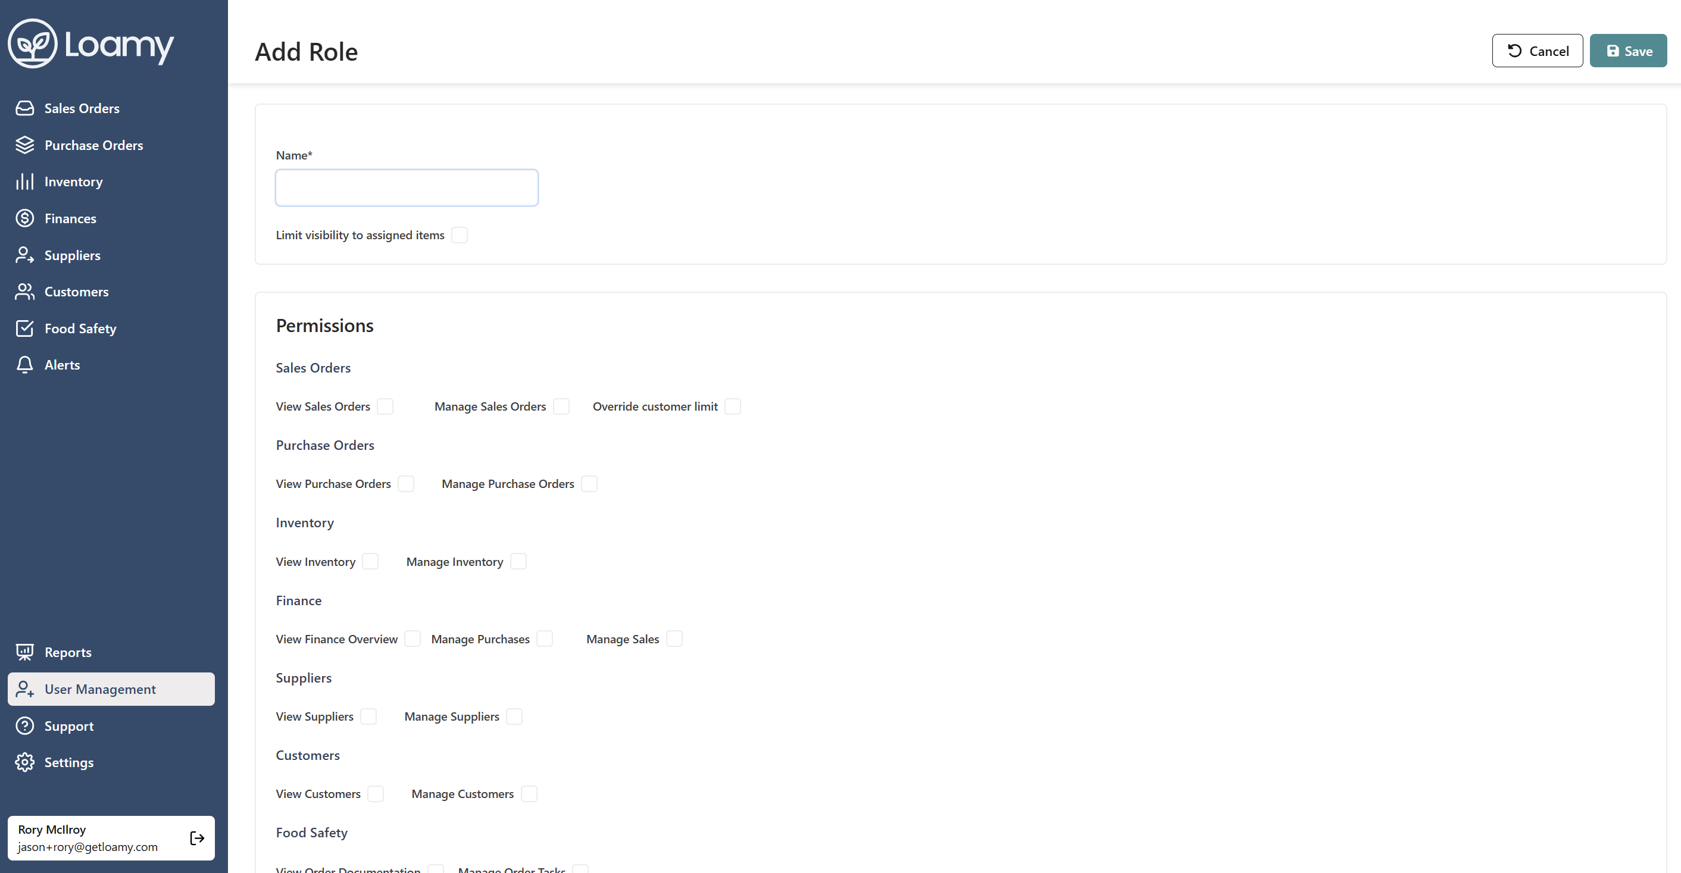Click the Purchase Orders layers icon
Viewport: 1681px width, 873px height.
pyautogui.click(x=25, y=145)
